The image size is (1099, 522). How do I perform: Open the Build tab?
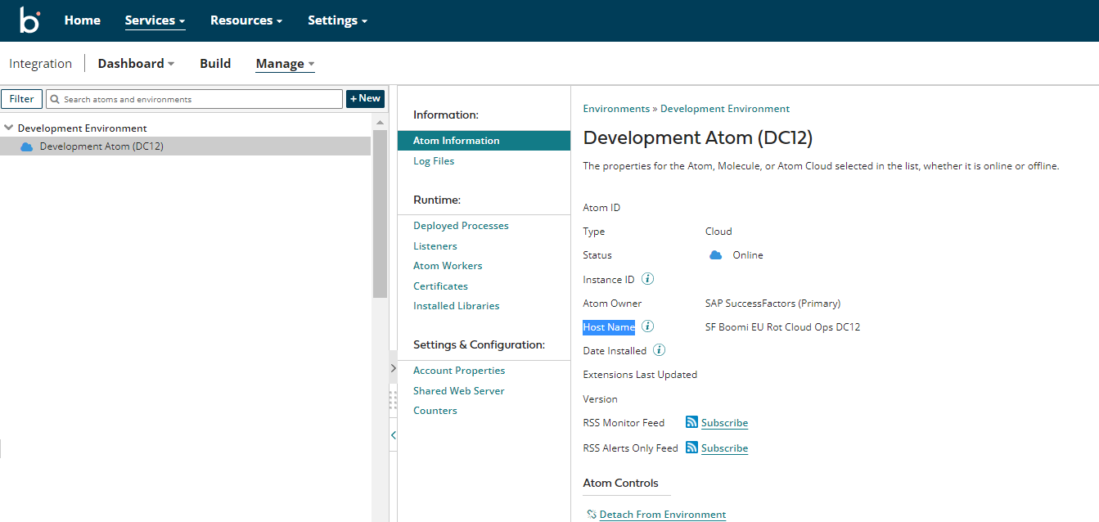pyautogui.click(x=215, y=63)
